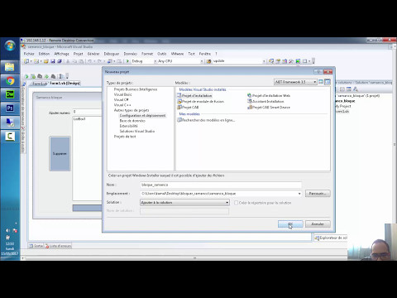Open the Any CPU platform dropdown
Image resolution: width=397 pixels, height=298 pixels.
(x=202, y=61)
